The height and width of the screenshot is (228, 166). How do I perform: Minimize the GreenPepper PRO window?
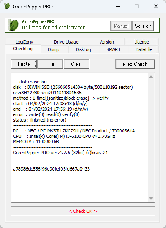pyautogui.click(x=118, y=6)
